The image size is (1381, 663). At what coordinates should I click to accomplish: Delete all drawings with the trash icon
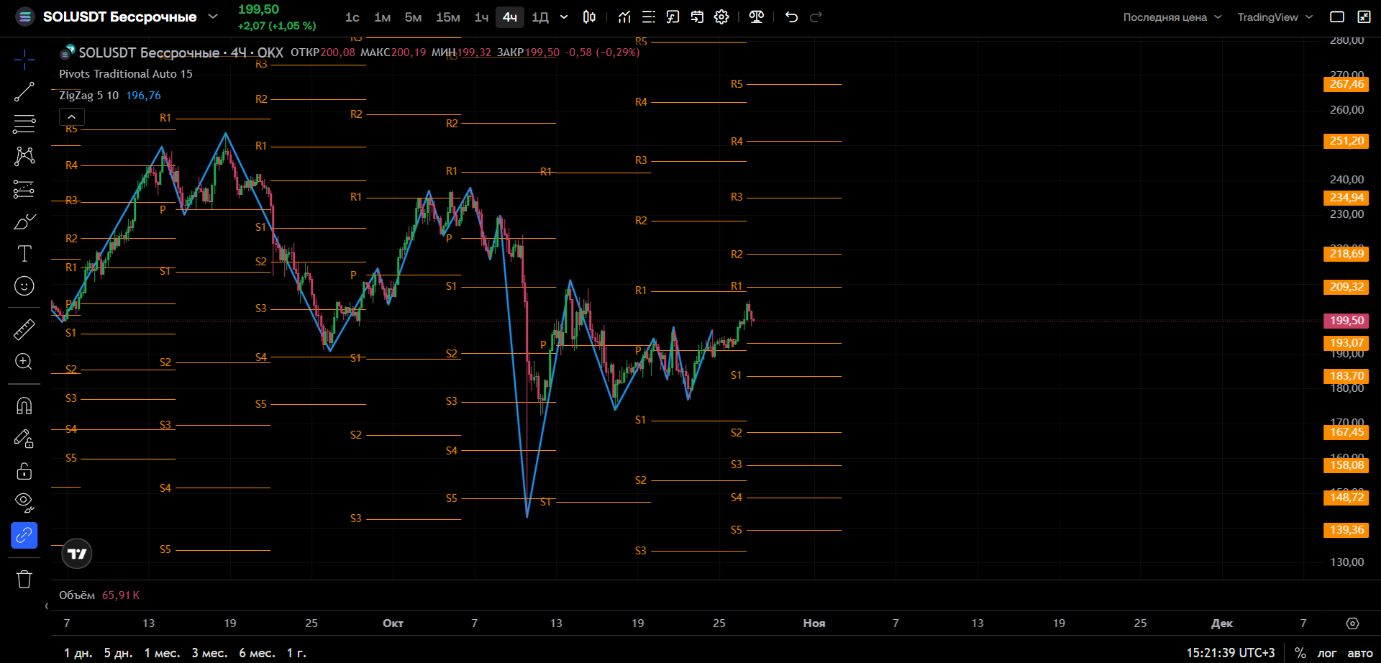pos(24,579)
